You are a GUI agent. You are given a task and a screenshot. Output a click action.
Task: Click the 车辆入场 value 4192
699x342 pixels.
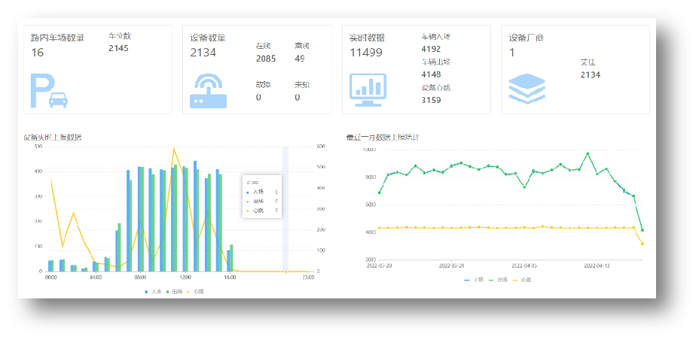pyautogui.click(x=431, y=49)
